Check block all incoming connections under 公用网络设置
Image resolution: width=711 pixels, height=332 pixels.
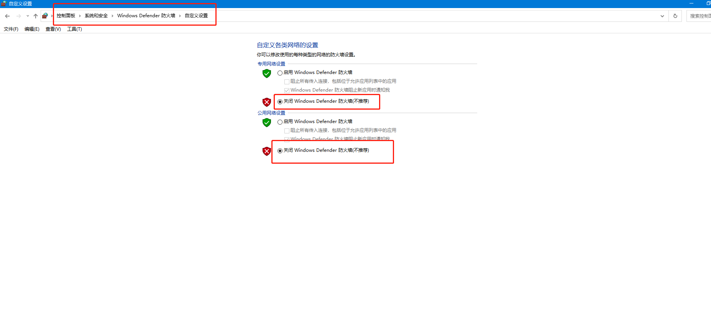pos(287,131)
